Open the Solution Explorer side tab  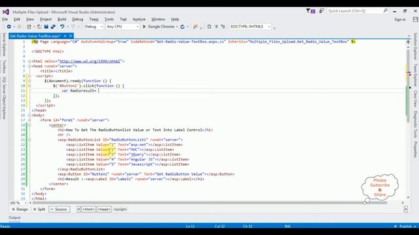click(x=416, y=46)
